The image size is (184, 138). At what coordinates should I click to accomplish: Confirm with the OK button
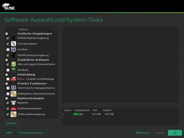click(175, 133)
